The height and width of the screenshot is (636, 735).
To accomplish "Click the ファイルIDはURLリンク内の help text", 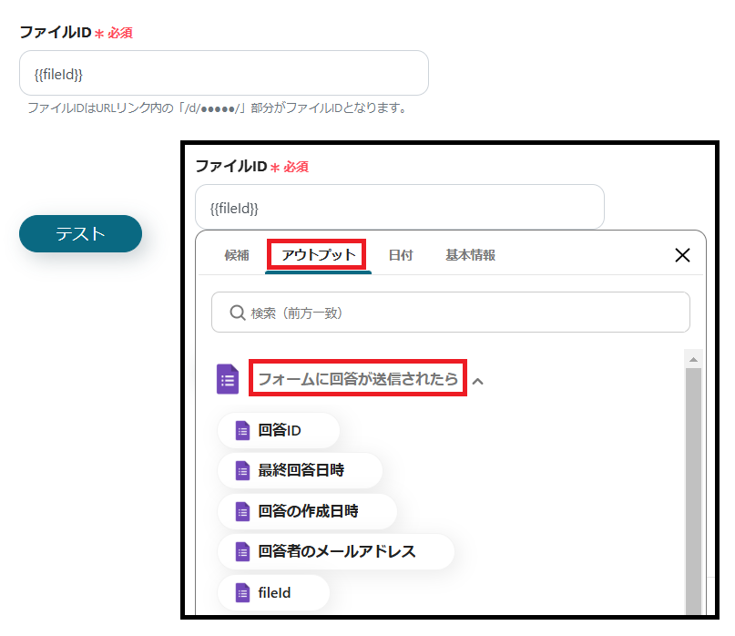I will click(x=217, y=108).
